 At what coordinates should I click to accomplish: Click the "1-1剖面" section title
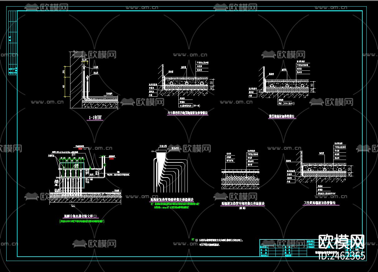[x=95, y=118]
